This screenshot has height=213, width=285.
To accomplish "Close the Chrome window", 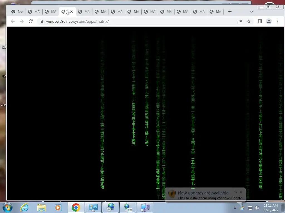I will click(277, 7).
